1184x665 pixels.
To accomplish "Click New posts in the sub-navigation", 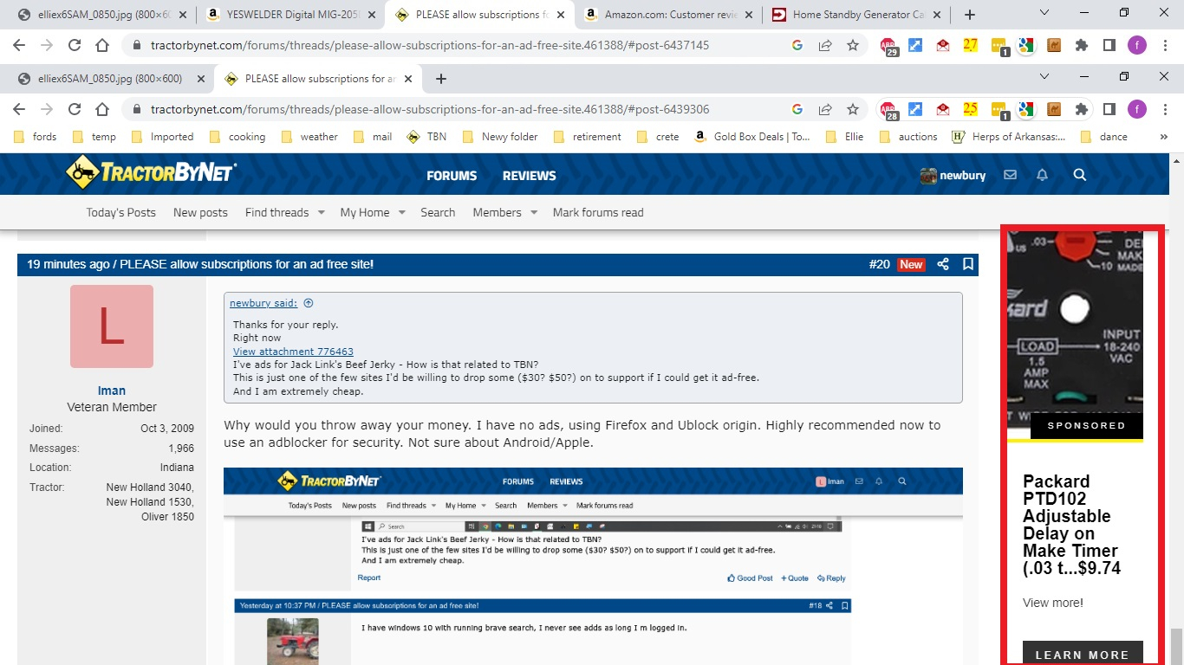I will pos(200,212).
